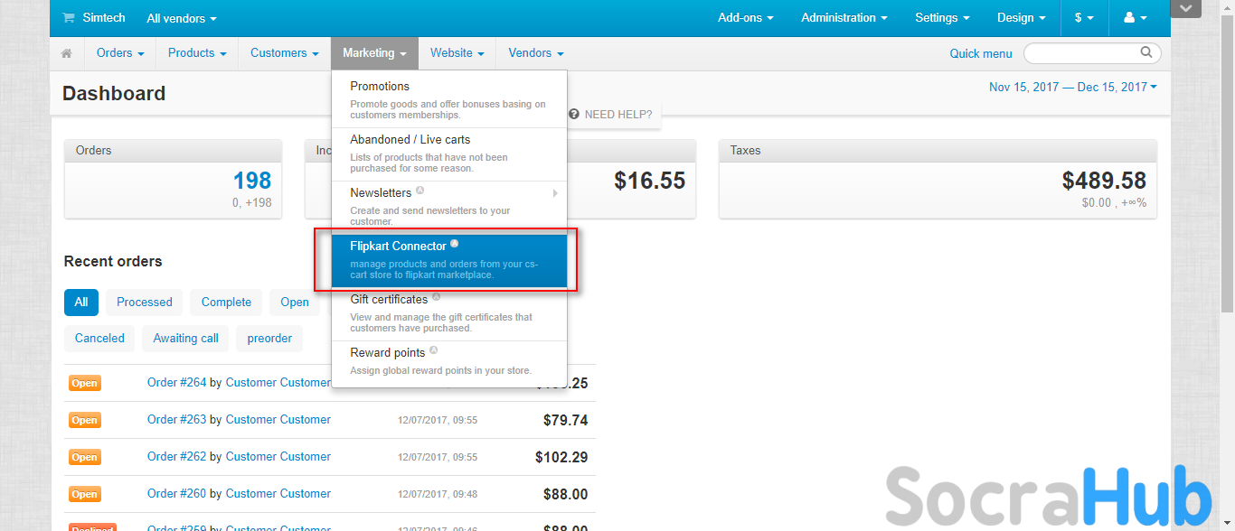Filter recent orders by Processed
This screenshot has height=531, width=1235.
click(145, 302)
